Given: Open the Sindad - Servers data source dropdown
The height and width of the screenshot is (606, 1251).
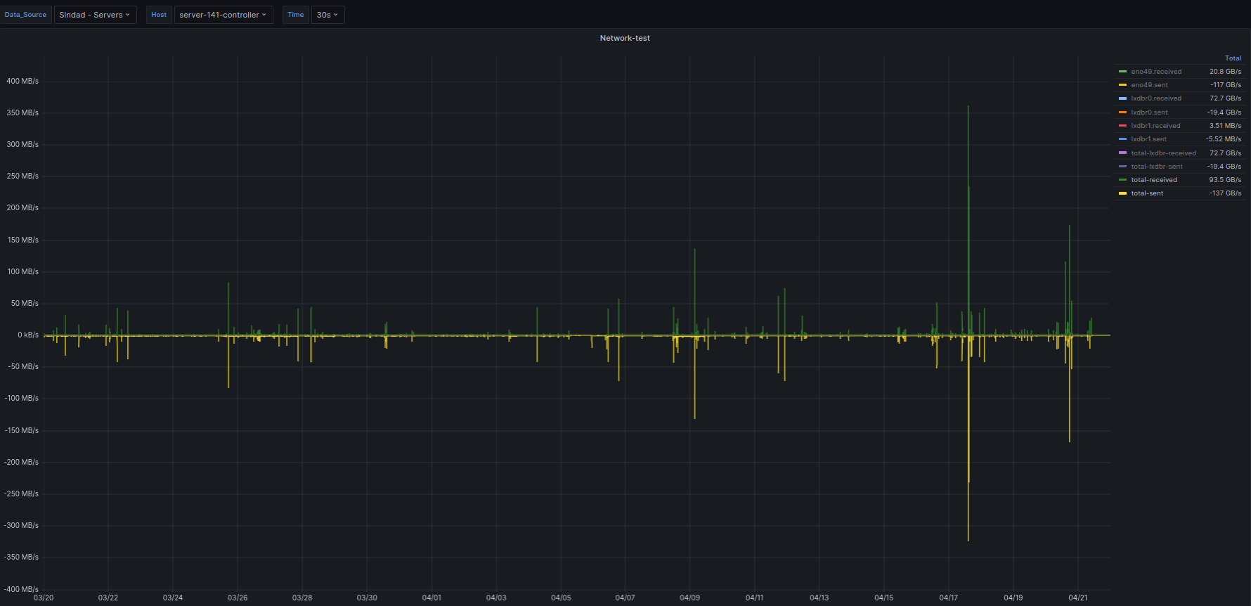Looking at the screenshot, I should [x=95, y=15].
